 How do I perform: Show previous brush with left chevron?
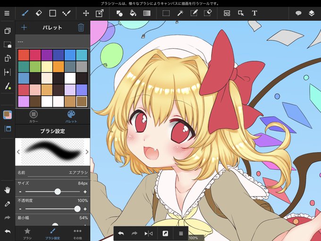click(x=18, y=152)
